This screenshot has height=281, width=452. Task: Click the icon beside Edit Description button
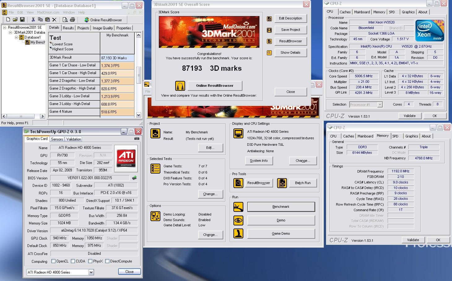(269, 19)
